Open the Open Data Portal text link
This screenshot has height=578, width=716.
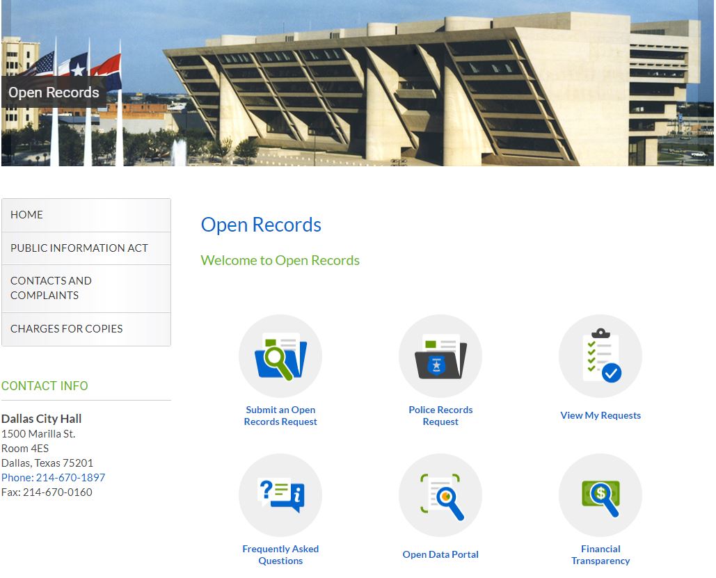pyautogui.click(x=440, y=555)
